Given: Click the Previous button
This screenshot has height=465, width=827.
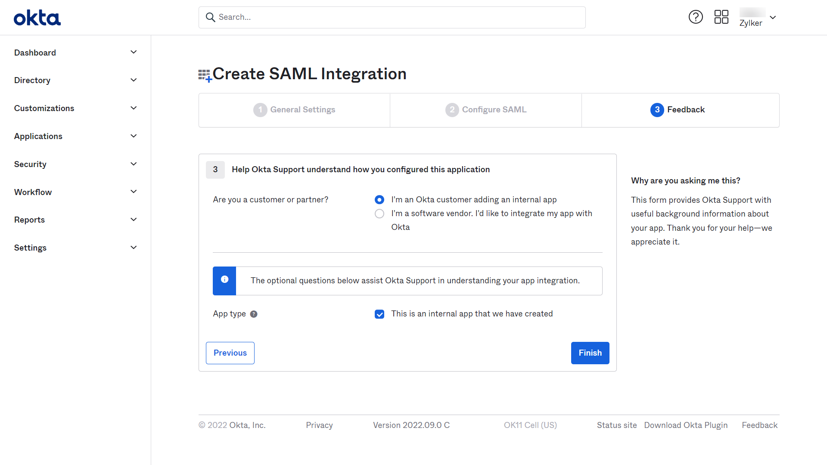Looking at the screenshot, I should coord(230,353).
